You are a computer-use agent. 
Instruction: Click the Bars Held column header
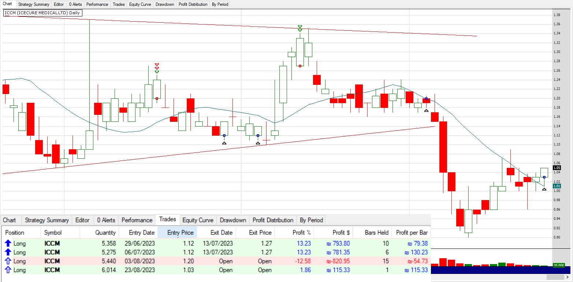376,233
